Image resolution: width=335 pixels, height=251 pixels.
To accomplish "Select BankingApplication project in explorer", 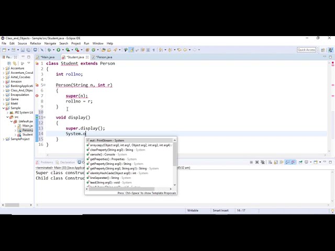I will click(x=22, y=86).
